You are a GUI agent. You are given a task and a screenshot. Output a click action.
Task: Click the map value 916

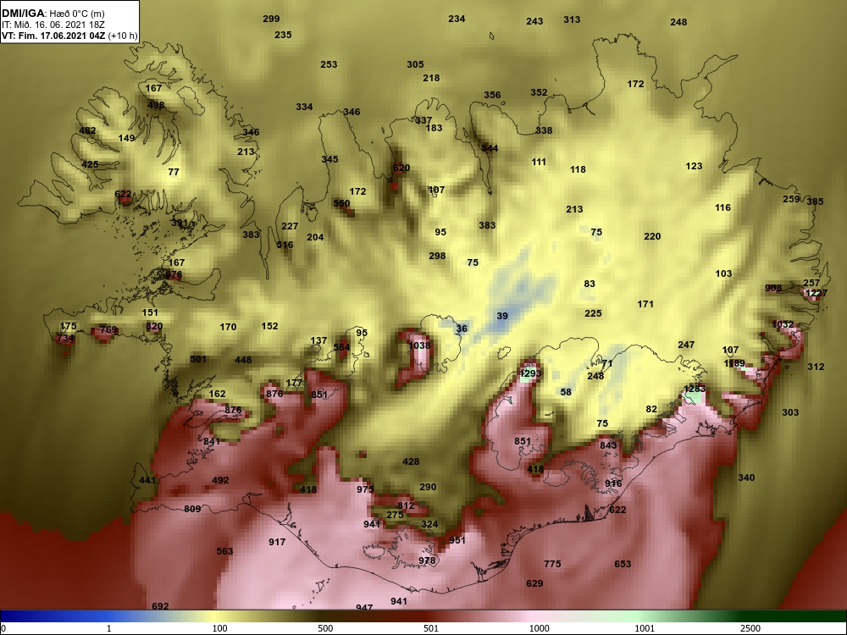click(613, 483)
